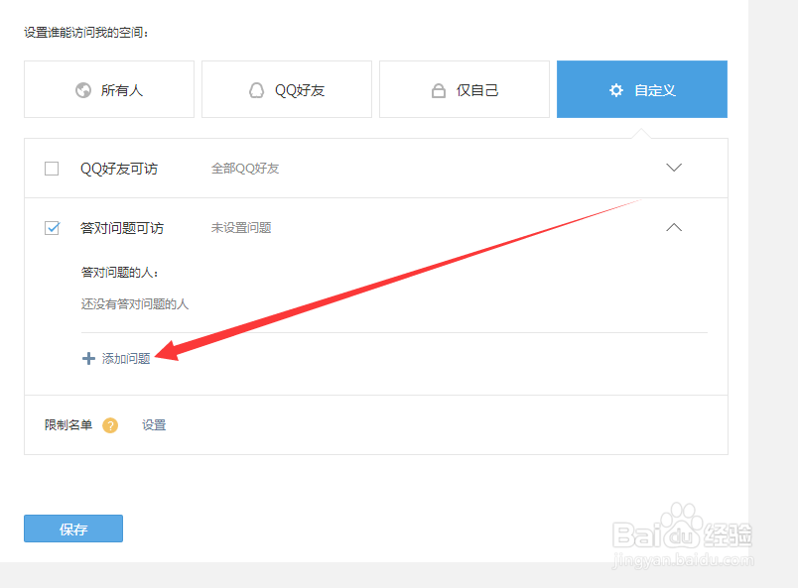
Task: Click the lock icon on 仅自己
Action: (438, 90)
